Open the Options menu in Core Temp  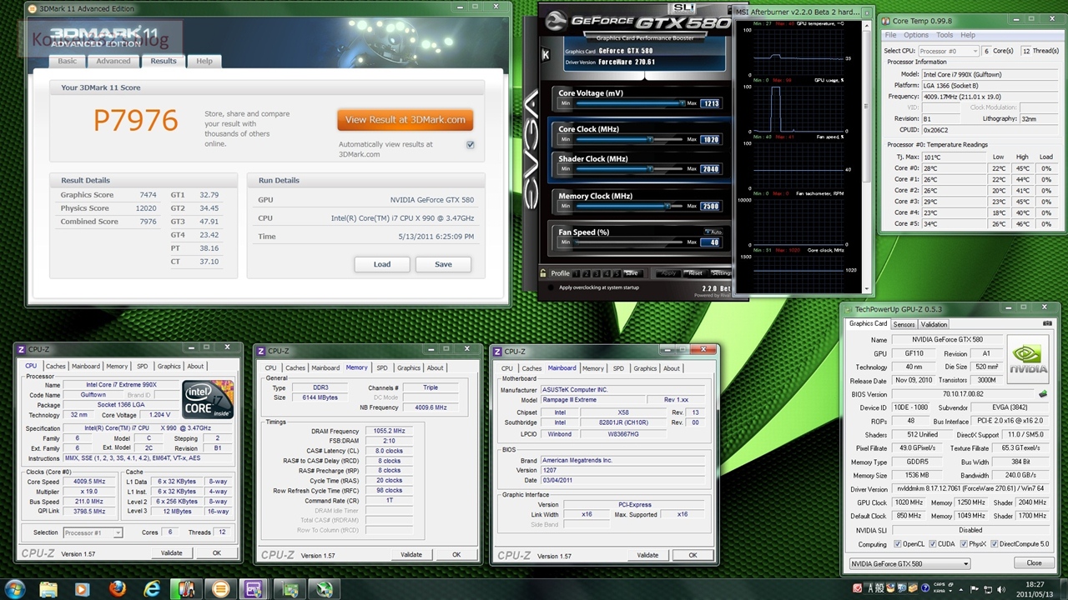pyautogui.click(x=916, y=35)
